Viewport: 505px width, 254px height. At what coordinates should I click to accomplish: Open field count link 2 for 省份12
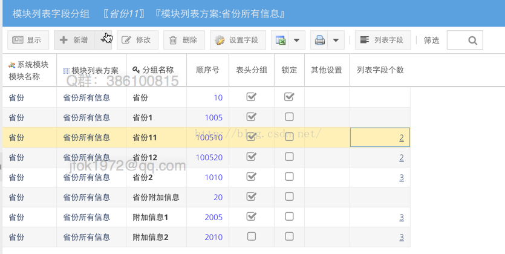(402, 158)
